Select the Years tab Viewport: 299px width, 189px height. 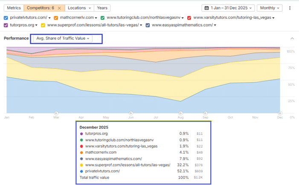(x=102, y=8)
